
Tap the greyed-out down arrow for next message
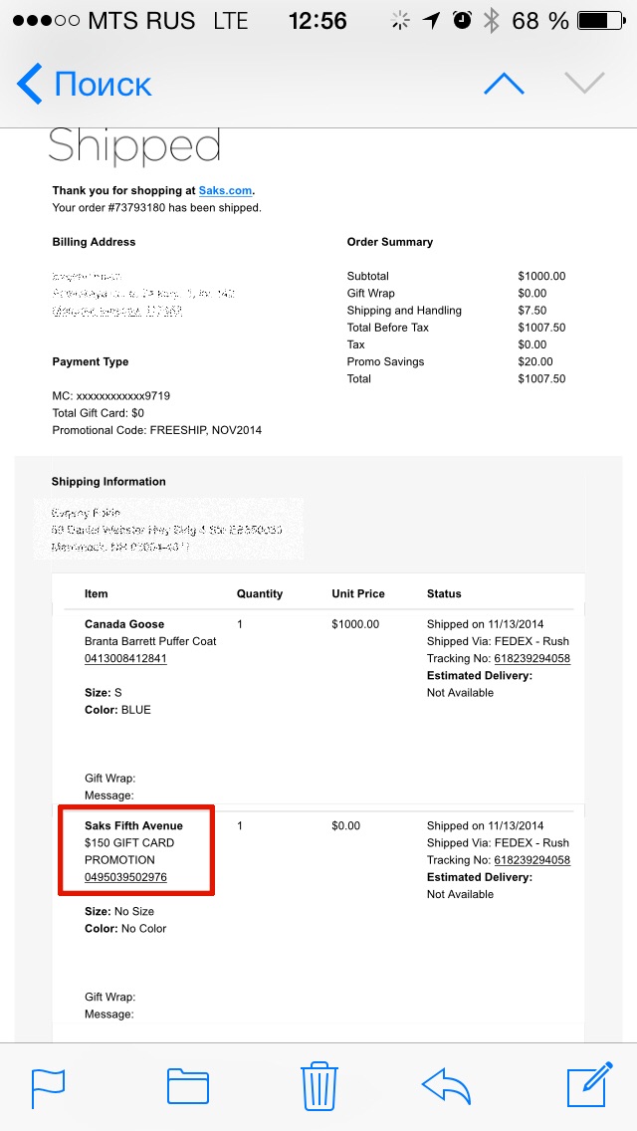click(584, 84)
